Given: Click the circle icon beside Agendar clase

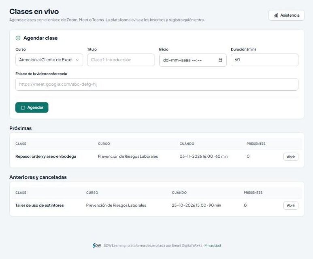Looking at the screenshot, I should [x=18, y=38].
